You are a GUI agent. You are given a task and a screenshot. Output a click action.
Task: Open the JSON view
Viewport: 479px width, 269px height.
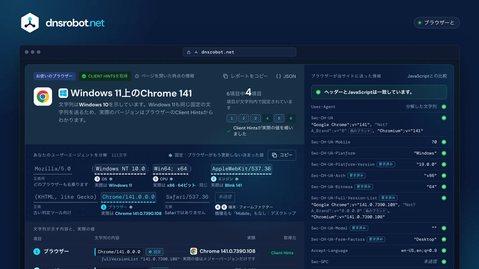pyautogui.click(x=286, y=76)
